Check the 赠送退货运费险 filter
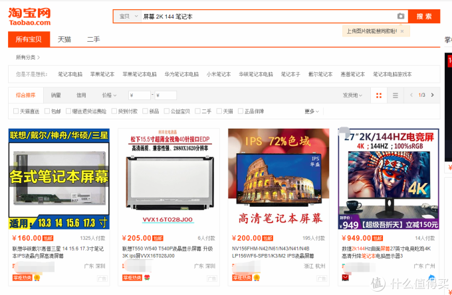The height and width of the screenshot is (295, 452). click(68, 111)
